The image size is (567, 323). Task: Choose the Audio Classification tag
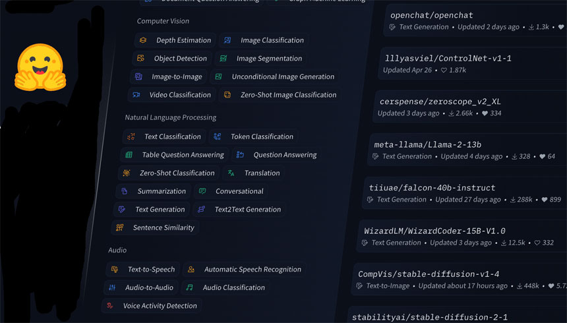tap(225, 287)
